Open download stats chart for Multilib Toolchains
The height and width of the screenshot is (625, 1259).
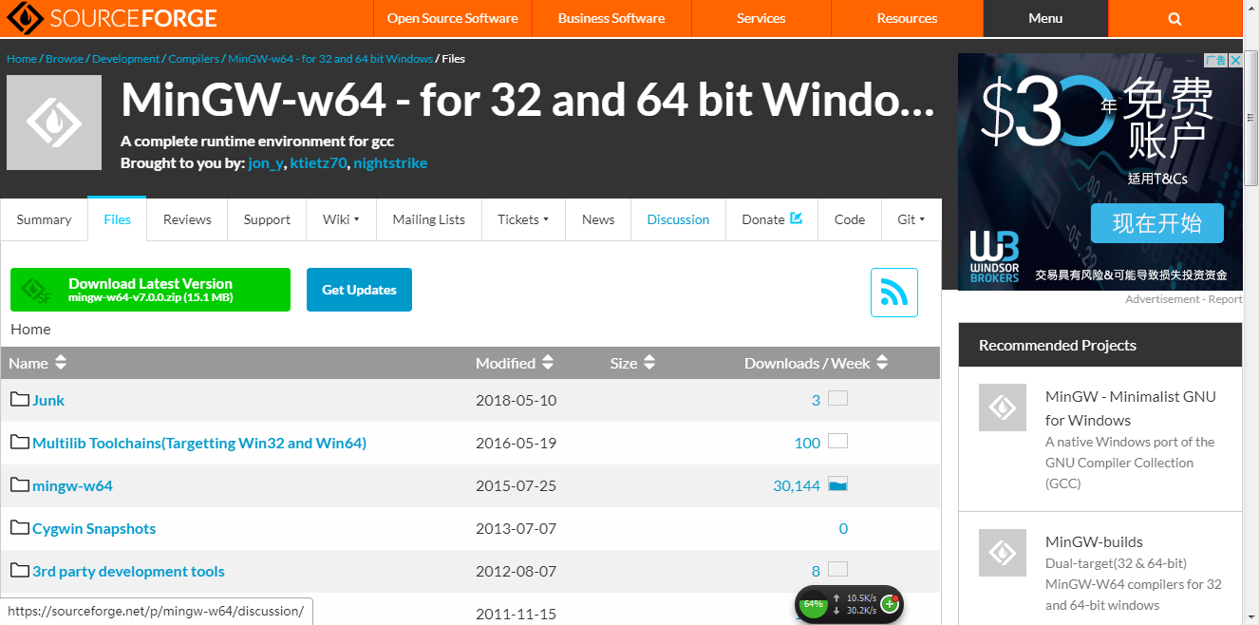coord(837,442)
